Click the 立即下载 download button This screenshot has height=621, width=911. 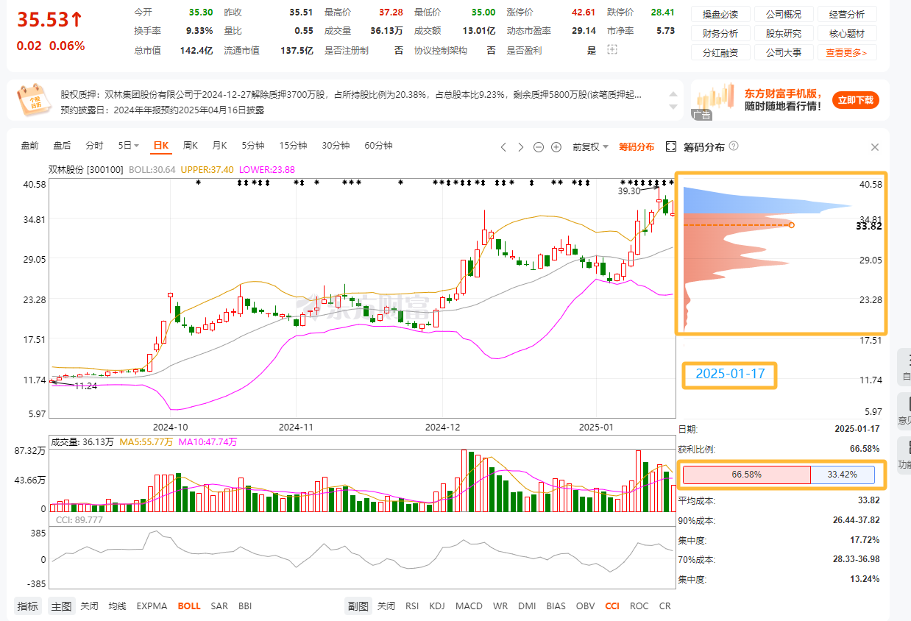855,100
